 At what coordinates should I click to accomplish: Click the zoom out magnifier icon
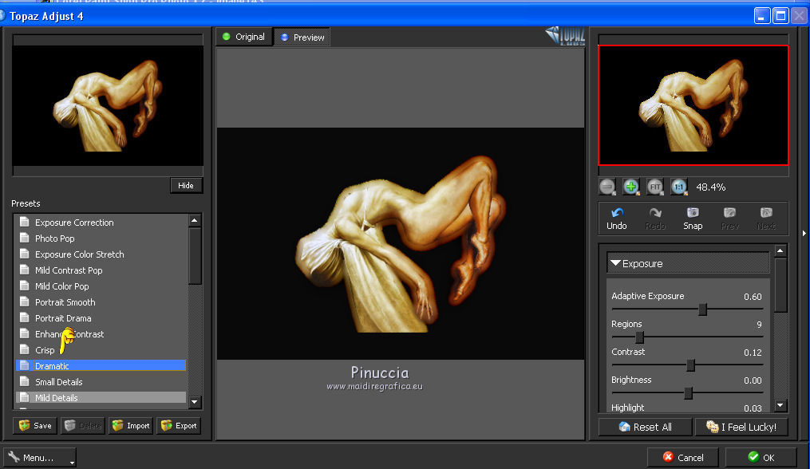607,187
